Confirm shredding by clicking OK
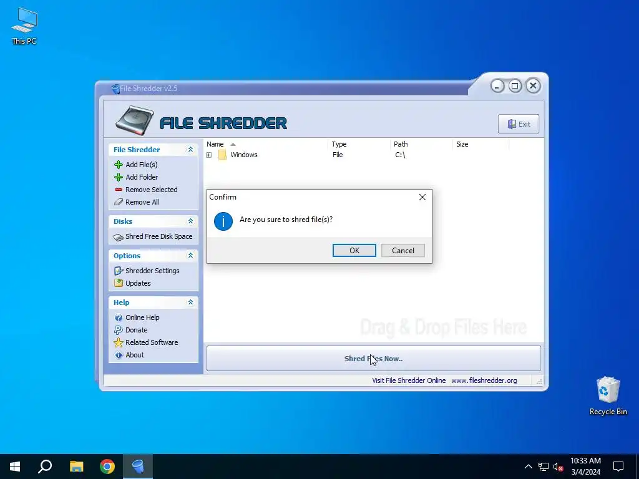 point(354,251)
